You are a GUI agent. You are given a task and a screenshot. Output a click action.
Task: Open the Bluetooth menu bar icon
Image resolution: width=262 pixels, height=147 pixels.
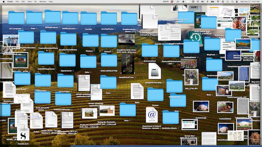click(x=208, y=2)
